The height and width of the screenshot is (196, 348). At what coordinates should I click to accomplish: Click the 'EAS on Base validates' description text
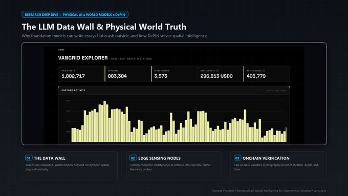(276, 167)
